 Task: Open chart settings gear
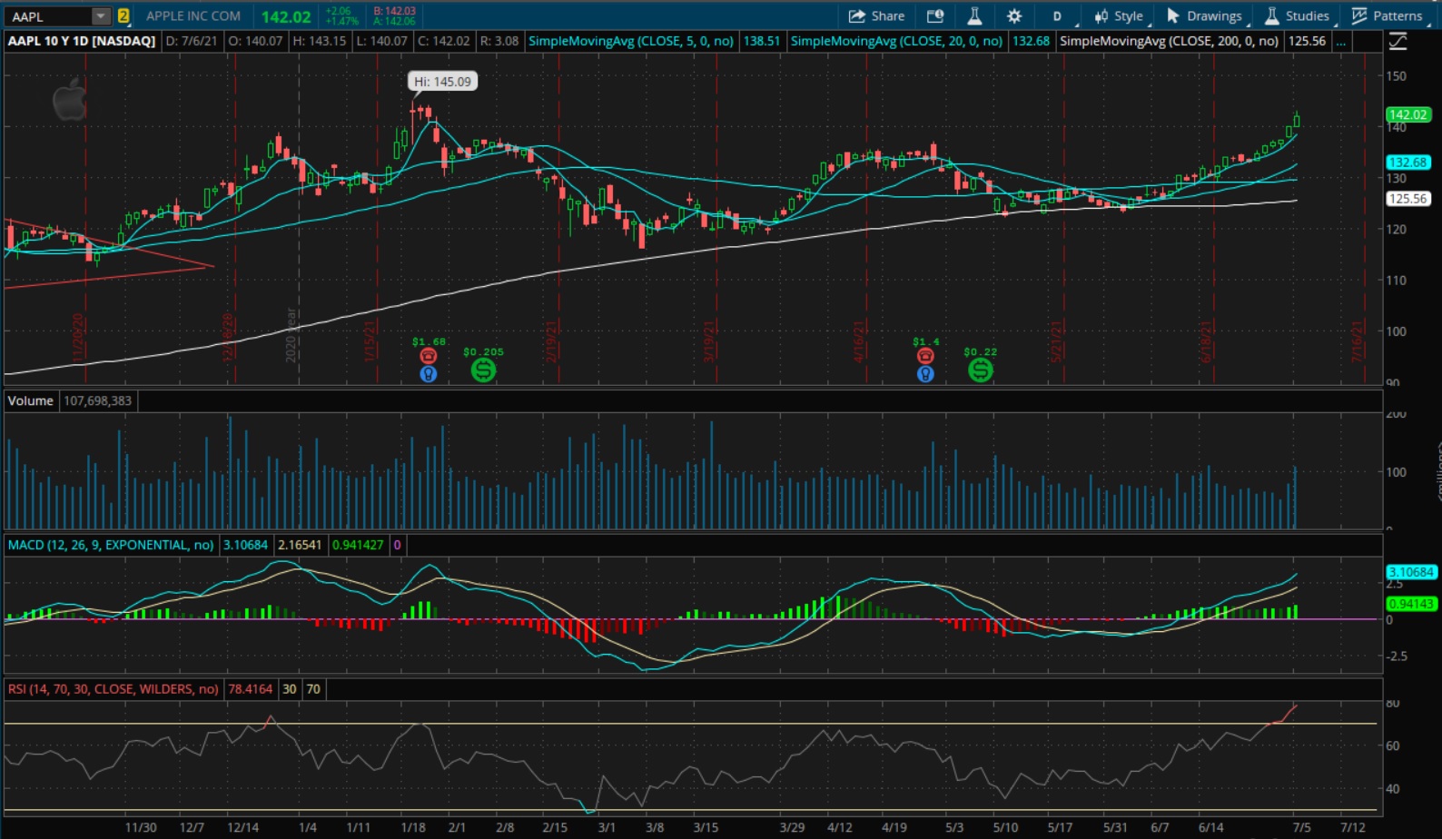click(x=1014, y=16)
